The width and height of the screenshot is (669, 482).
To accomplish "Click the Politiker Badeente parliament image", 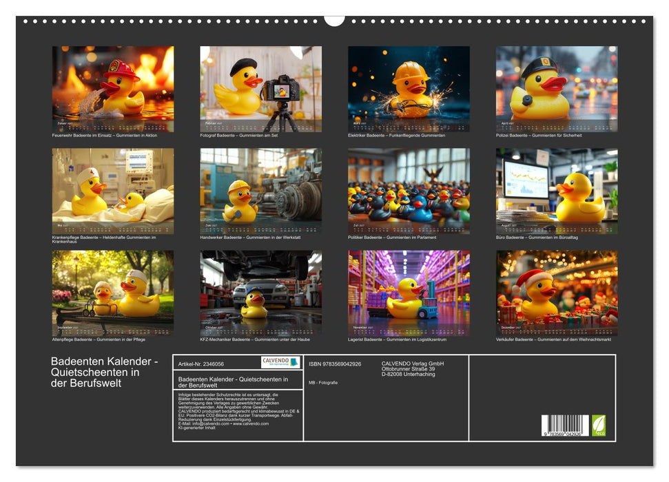I will (x=409, y=191).
